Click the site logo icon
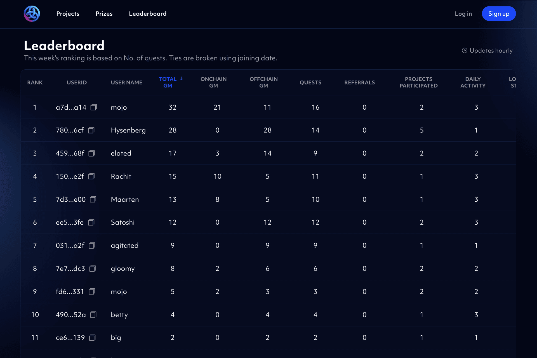 click(32, 13)
